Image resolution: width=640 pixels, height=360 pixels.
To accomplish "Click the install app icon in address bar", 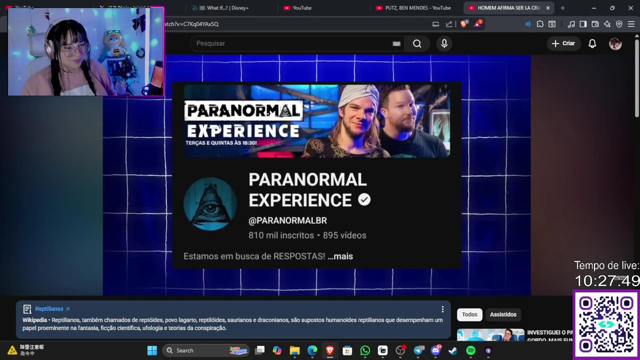I will click(x=435, y=24).
